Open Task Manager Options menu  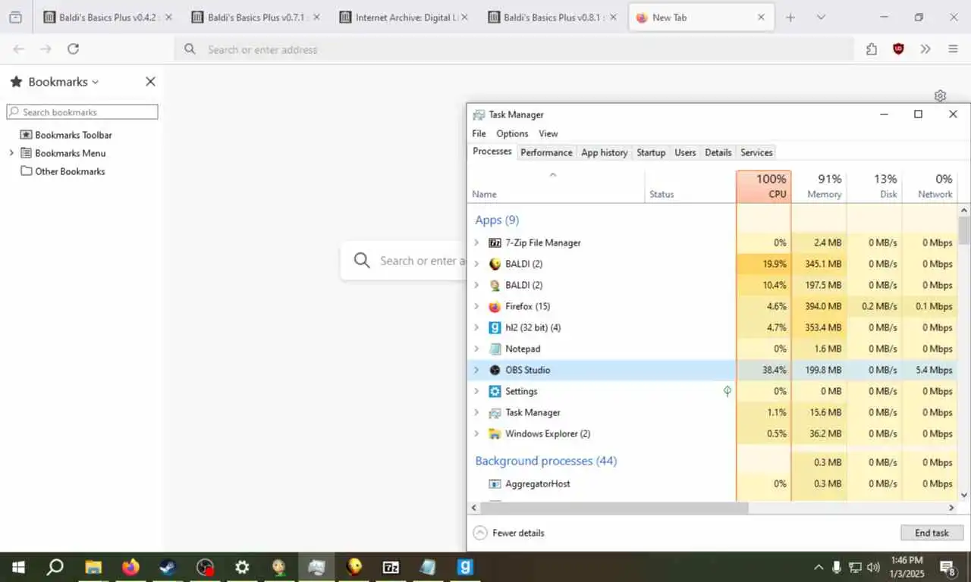(512, 133)
